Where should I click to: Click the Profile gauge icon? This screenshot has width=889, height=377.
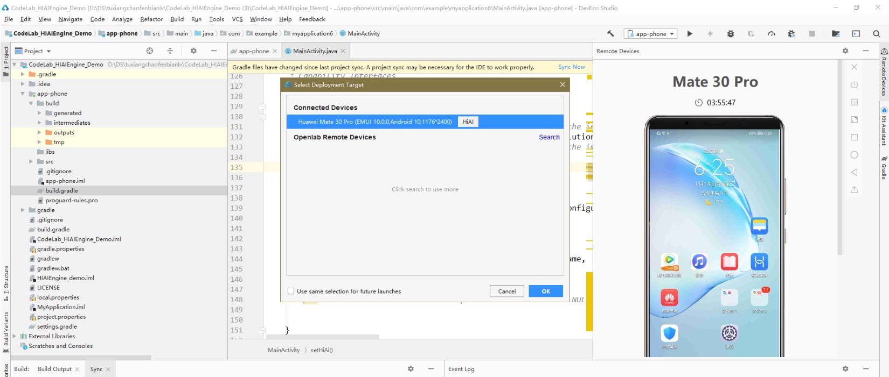(x=772, y=33)
